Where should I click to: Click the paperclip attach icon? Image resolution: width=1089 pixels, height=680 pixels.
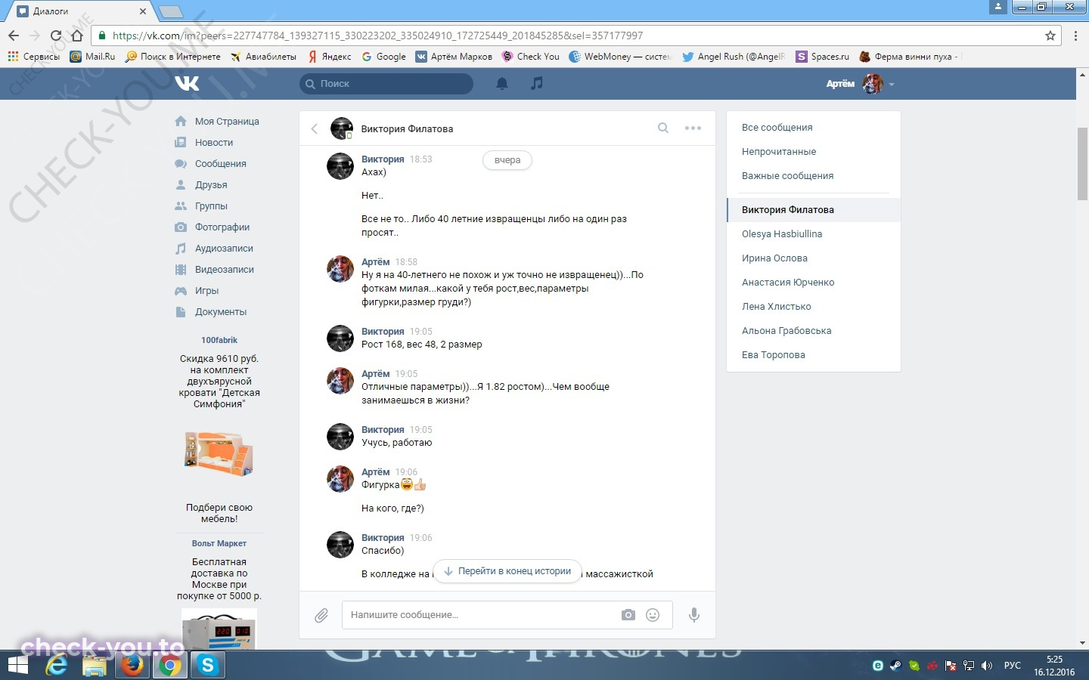[x=321, y=615]
